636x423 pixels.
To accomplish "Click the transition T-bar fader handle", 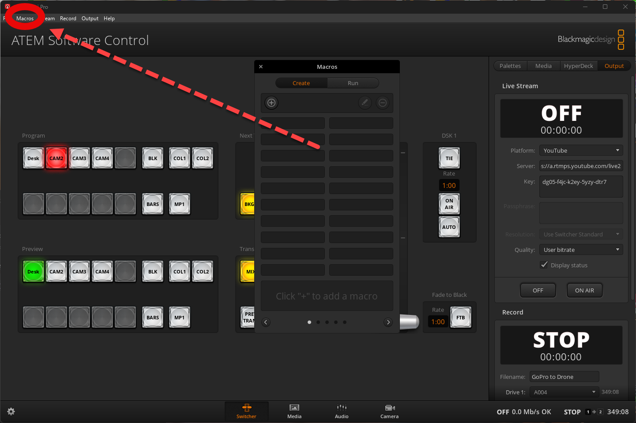I will click(409, 322).
